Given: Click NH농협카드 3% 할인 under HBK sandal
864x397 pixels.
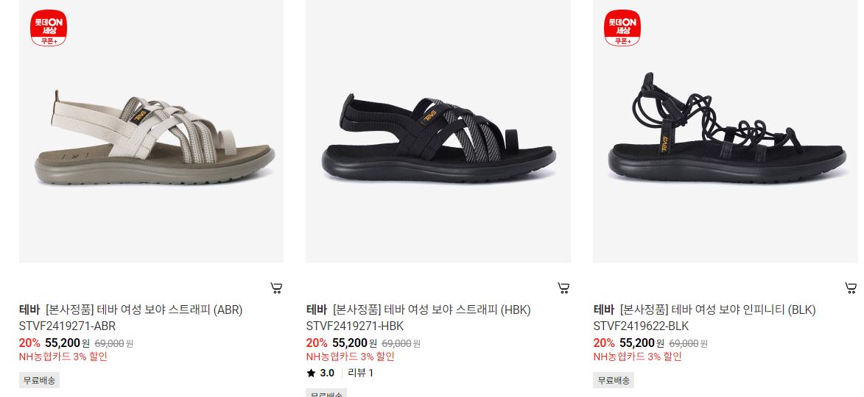Looking at the screenshot, I should [x=351, y=357].
